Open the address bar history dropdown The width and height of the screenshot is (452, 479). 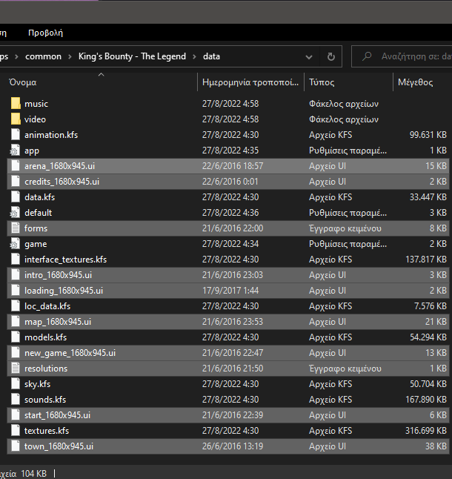309,57
